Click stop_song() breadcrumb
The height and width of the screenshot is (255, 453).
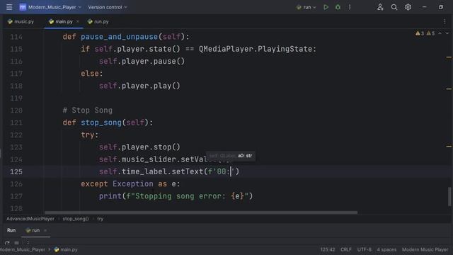click(76, 219)
